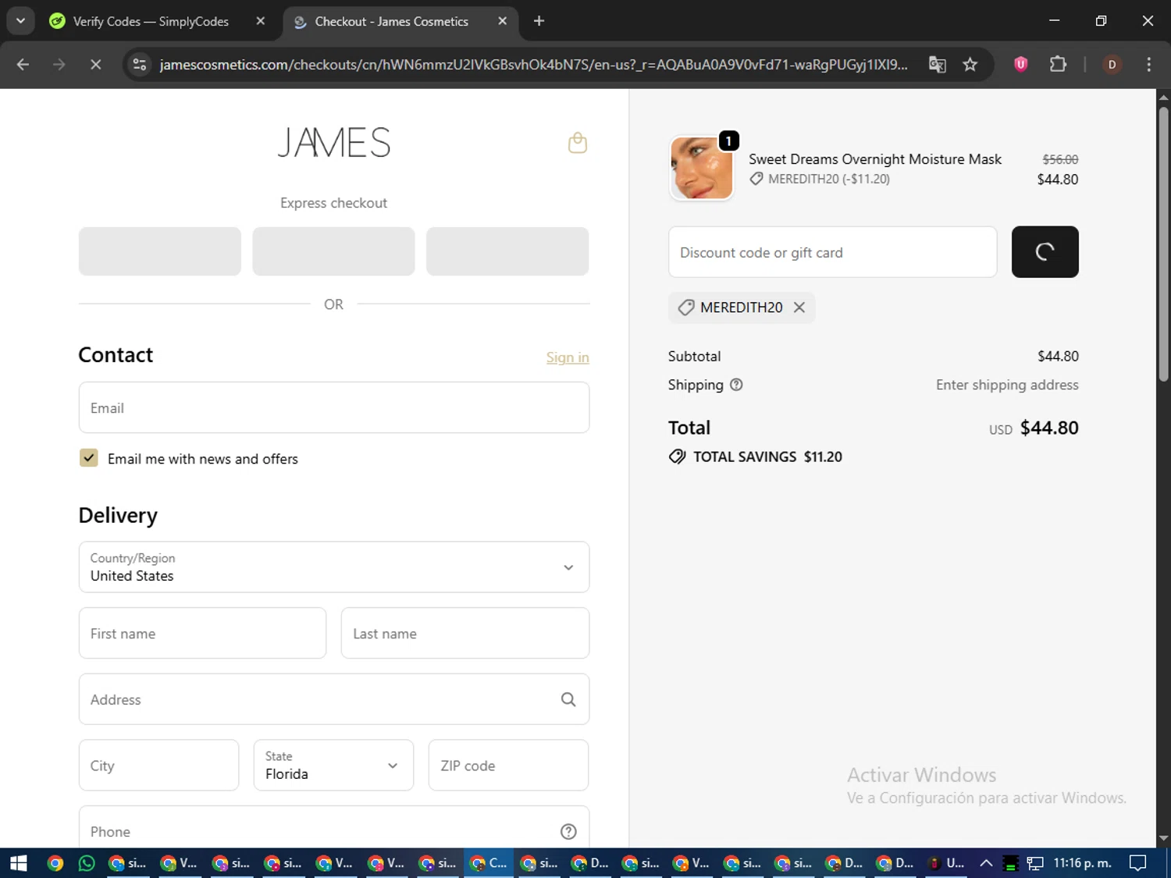Image resolution: width=1171 pixels, height=878 pixels.
Task: Click into the ZIP code field
Action: coord(508,766)
